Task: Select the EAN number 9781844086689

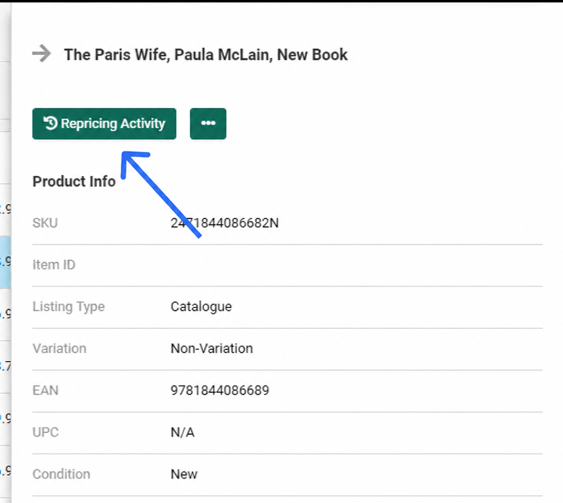Action: (220, 390)
